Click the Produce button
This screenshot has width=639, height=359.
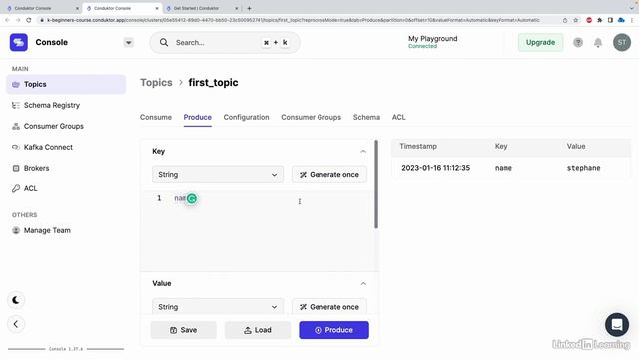coord(333,330)
